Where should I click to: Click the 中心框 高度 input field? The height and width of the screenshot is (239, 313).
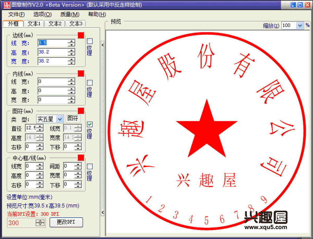pos(31,175)
